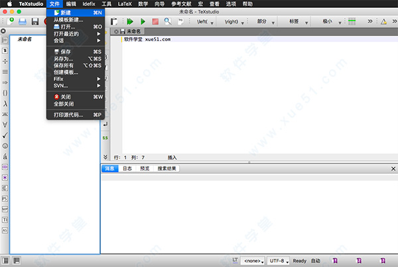
Task: Click the magnifier View PDF icon
Action: coord(168,22)
